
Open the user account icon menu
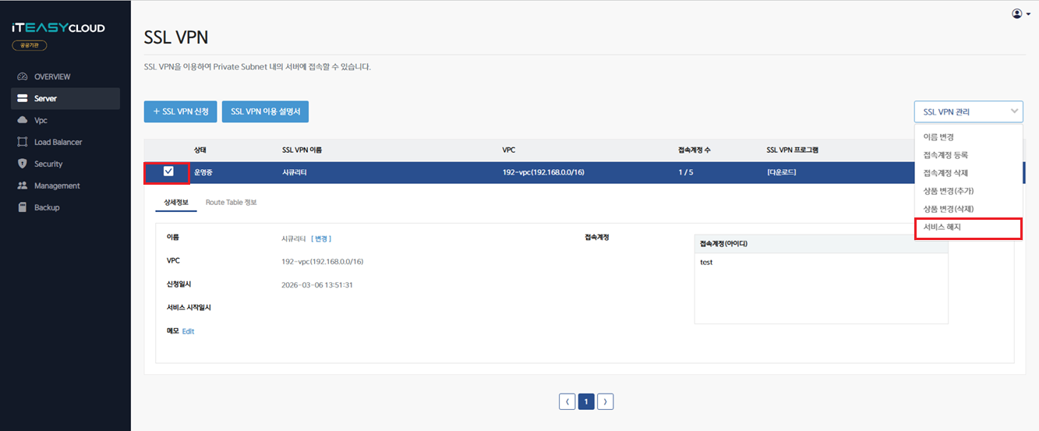(x=1020, y=14)
